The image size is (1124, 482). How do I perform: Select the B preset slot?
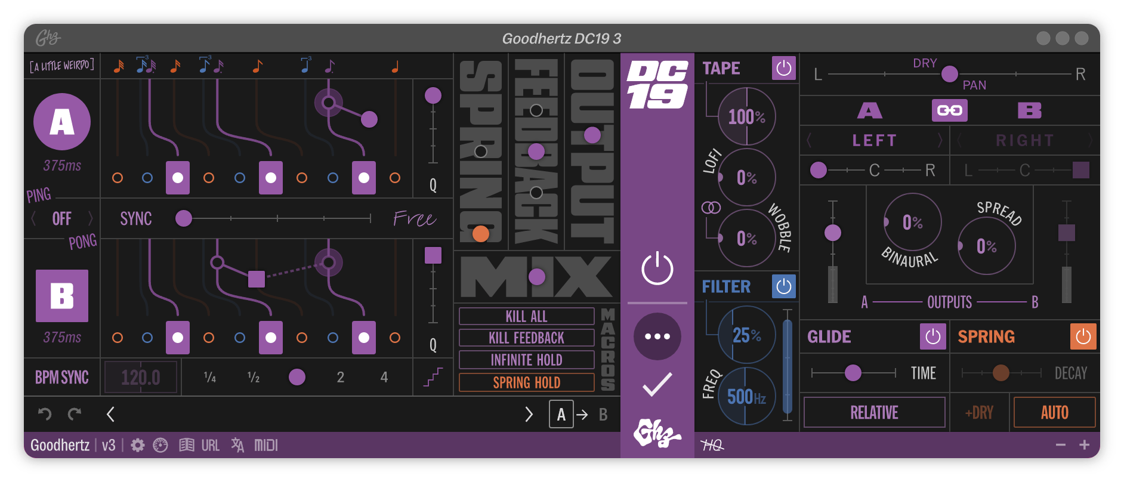(603, 414)
